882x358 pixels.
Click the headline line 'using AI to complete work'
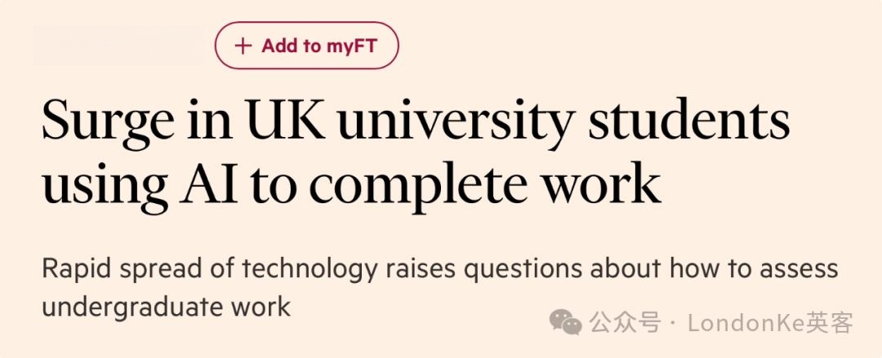351,185
